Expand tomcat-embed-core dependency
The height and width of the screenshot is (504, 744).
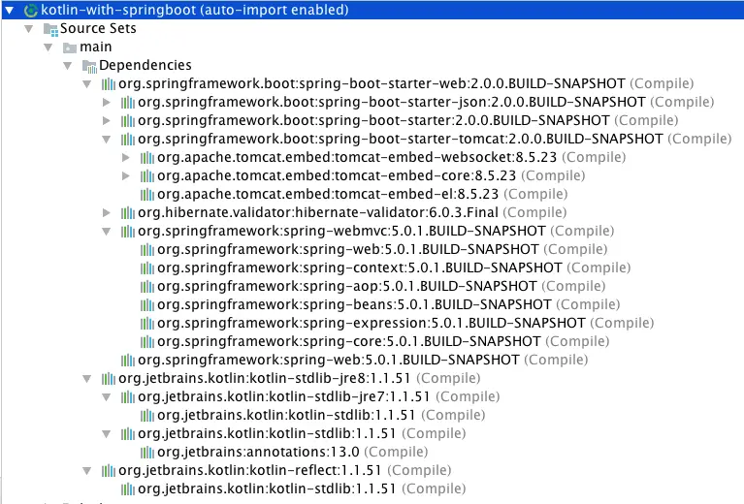point(126,175)
